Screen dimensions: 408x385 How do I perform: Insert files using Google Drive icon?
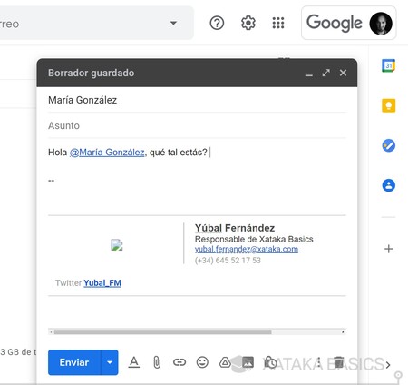(x=225, y=362)
